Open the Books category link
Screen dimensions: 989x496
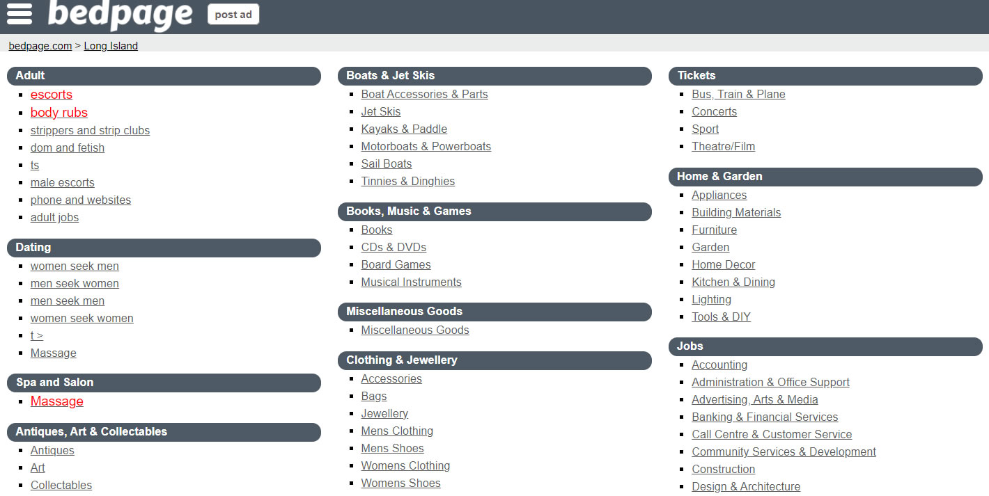(376, 230)
